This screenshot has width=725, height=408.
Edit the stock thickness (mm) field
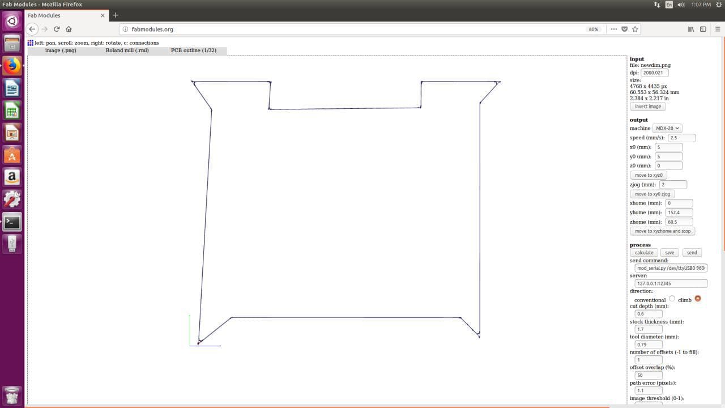(649, 329)
